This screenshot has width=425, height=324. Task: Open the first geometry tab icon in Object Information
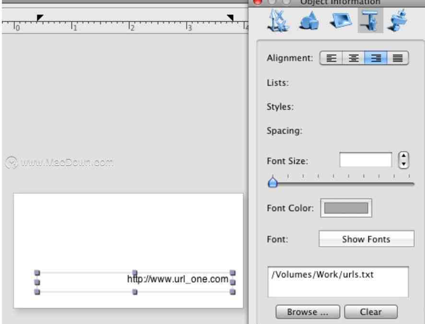point(278,20)
